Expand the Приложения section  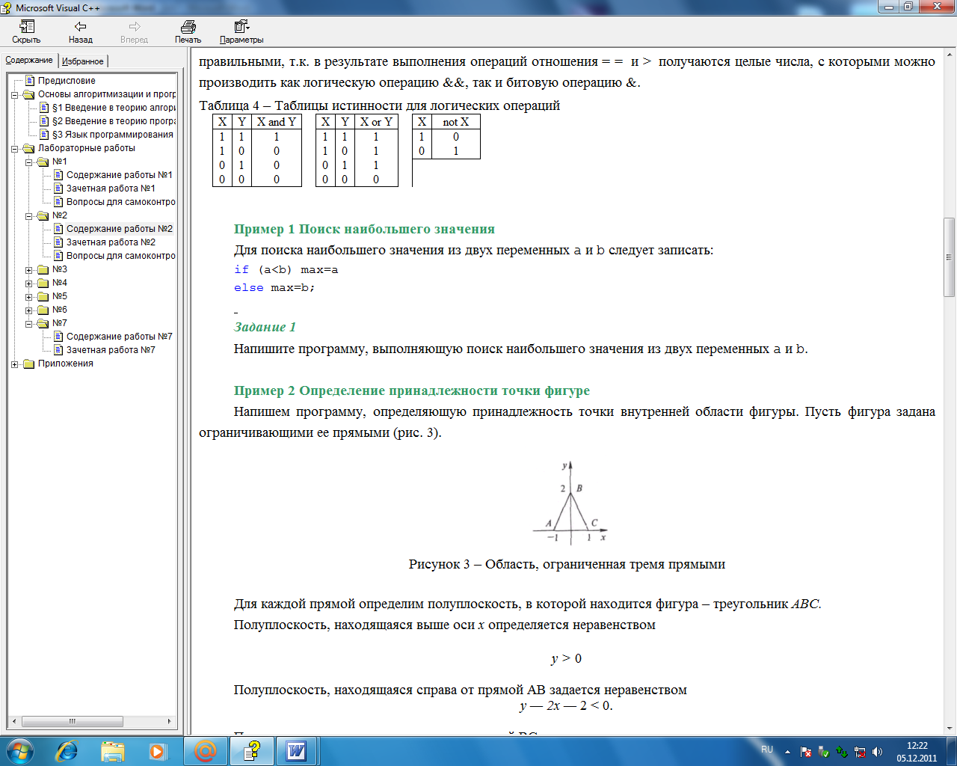pyautogui.click(x=15, y=364)
